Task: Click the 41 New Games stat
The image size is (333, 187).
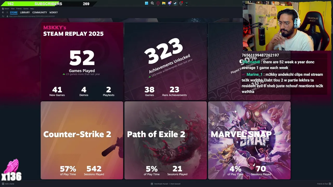Action: (x=57, y=91)
